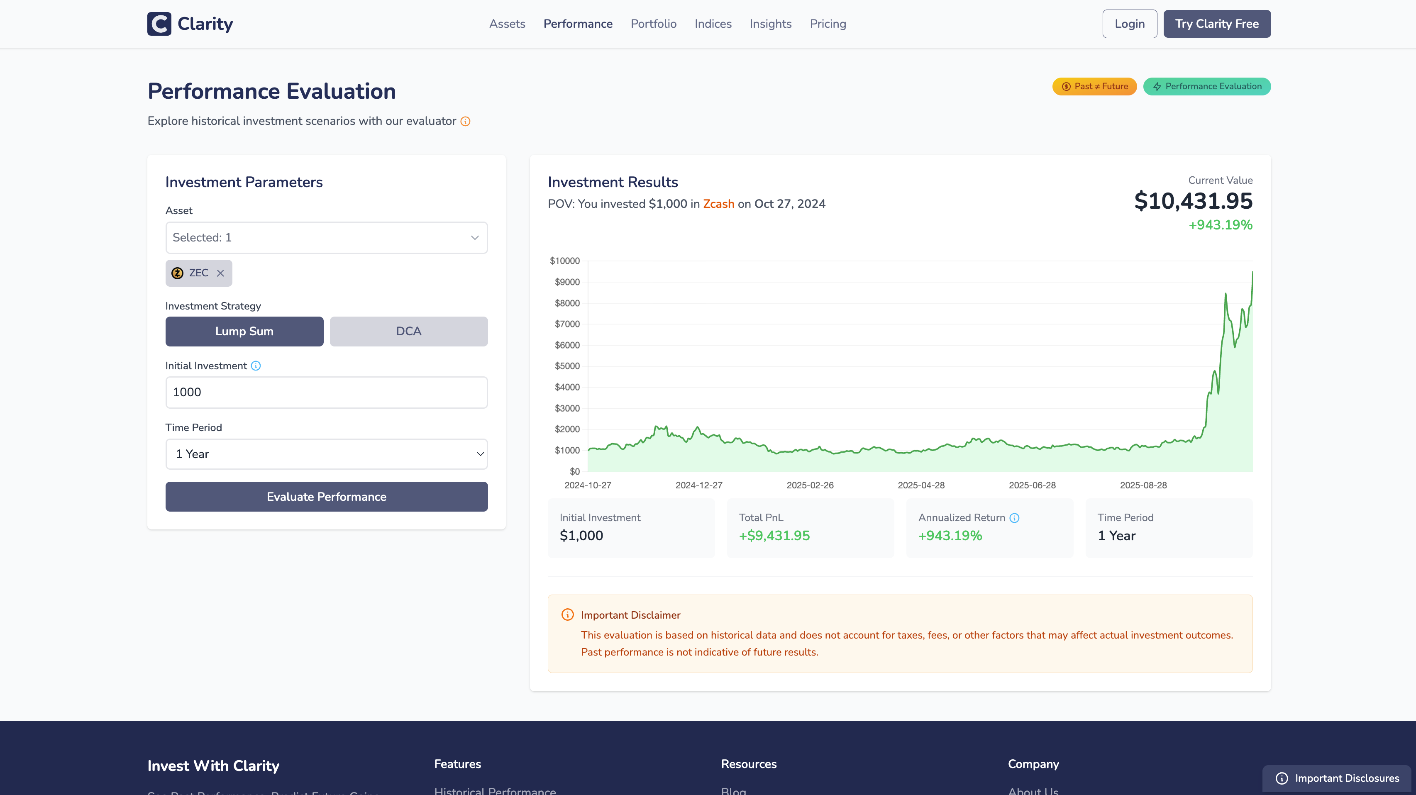The height and width of the screenshot is (795, 1416).
Task: Open the Portfolio nav item
Action: (653, 24)
